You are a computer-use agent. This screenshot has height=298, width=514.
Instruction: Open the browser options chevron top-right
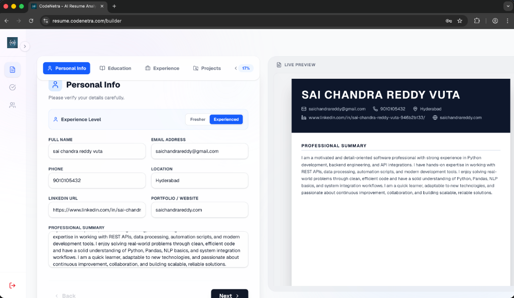click(507, 6)
